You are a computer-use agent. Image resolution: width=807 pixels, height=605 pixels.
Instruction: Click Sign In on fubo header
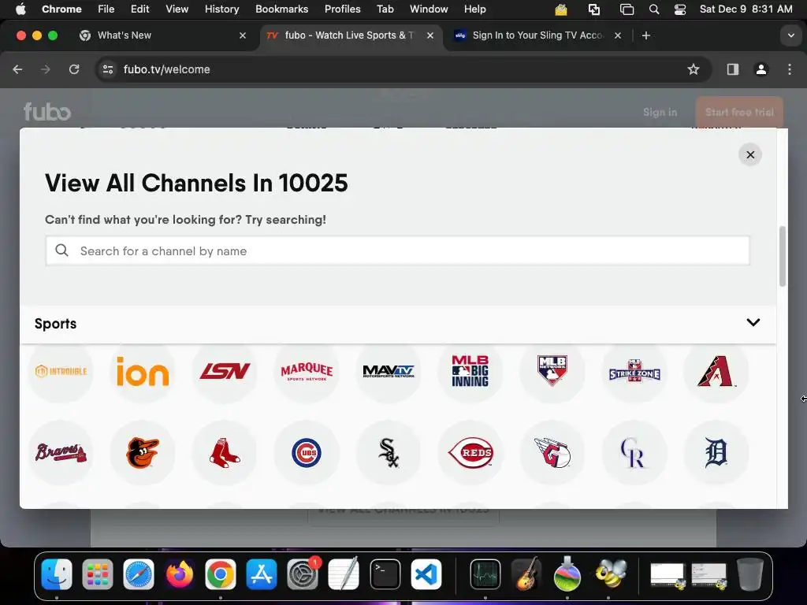(660, 112)
